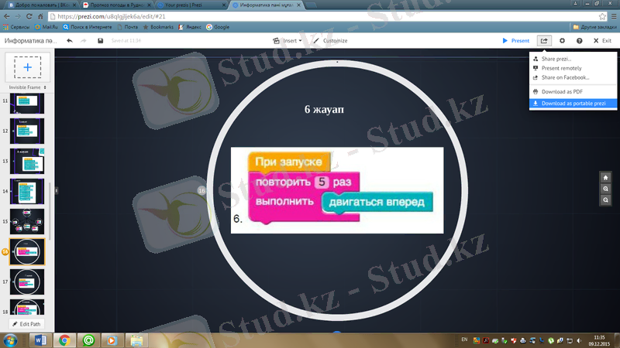620x348 pixels.
Task: Select Download as portable prezi
Action: pos(573,103)
